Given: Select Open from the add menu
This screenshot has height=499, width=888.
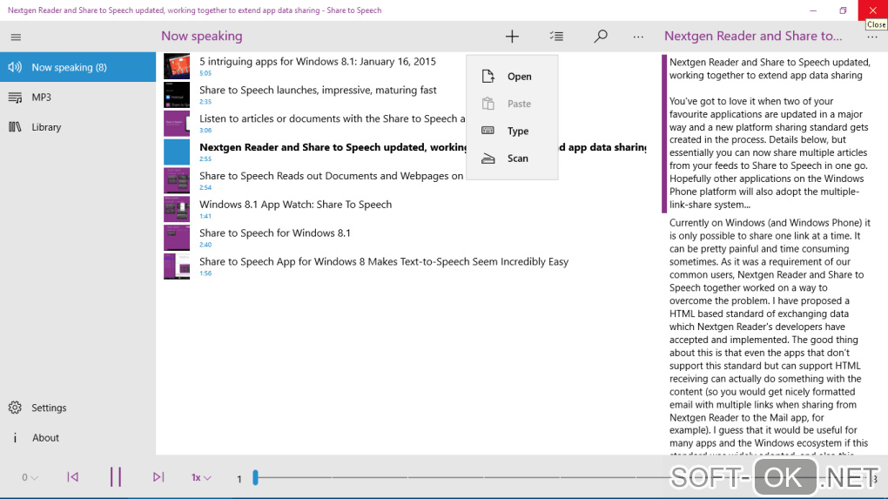Looking at the screenshot, I should 512,77.
